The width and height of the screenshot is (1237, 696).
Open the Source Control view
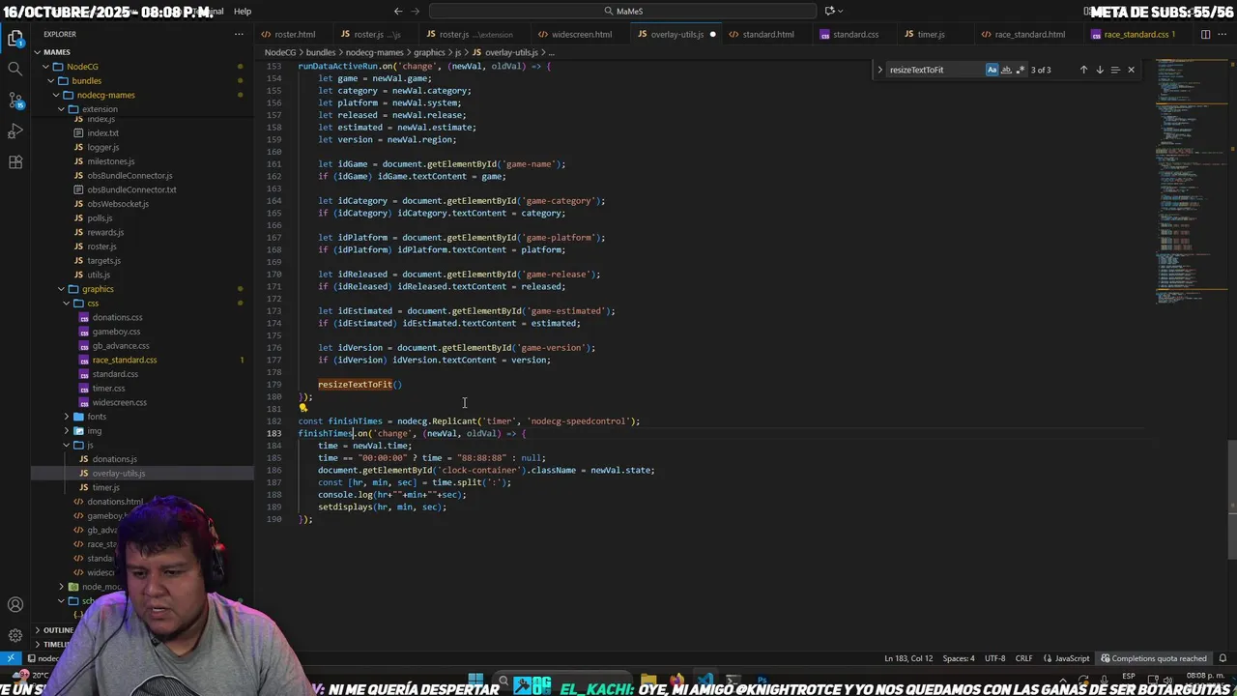tap(15, 101)
